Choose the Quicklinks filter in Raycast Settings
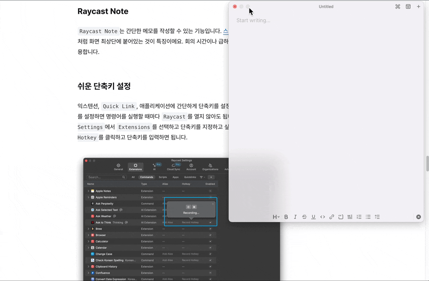The image size is (429, 281). [190, 177]
